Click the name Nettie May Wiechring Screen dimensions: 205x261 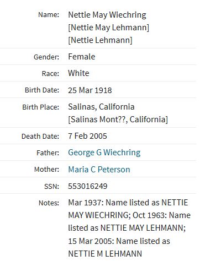[107, 15]
